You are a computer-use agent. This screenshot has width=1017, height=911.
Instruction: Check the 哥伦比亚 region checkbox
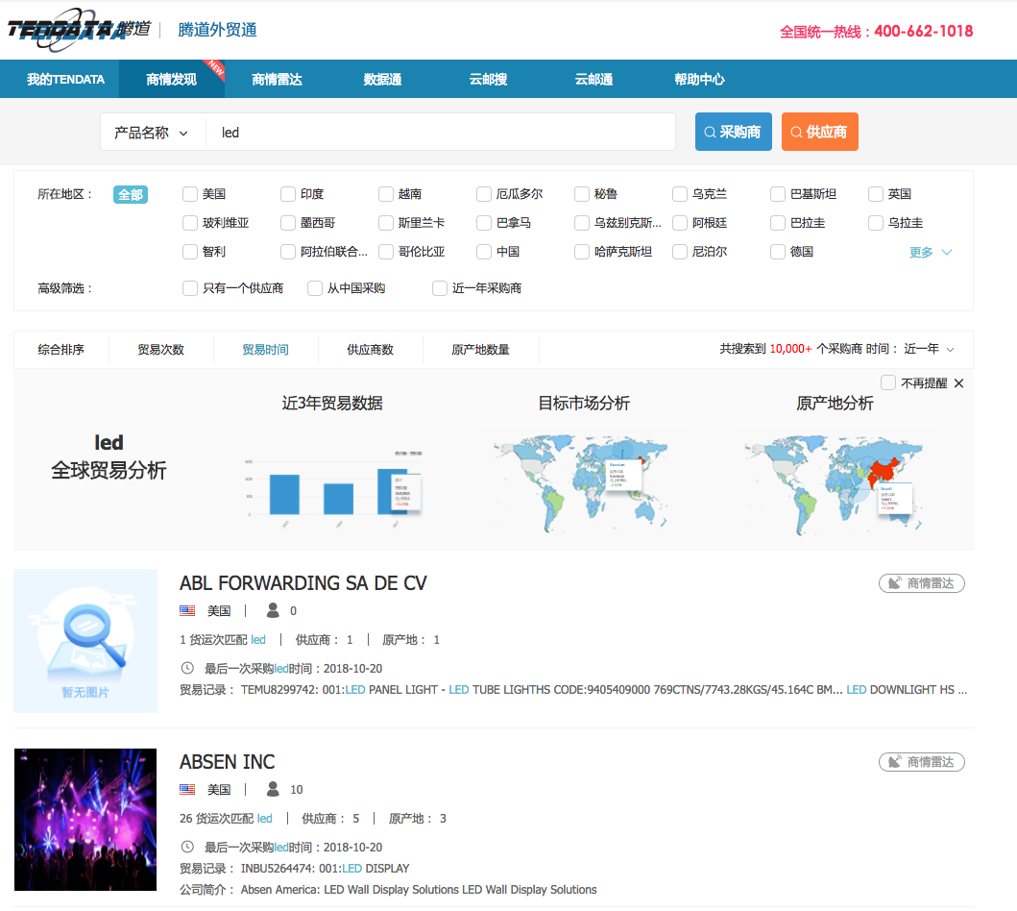pyautogui.click(x=386, y=252)
